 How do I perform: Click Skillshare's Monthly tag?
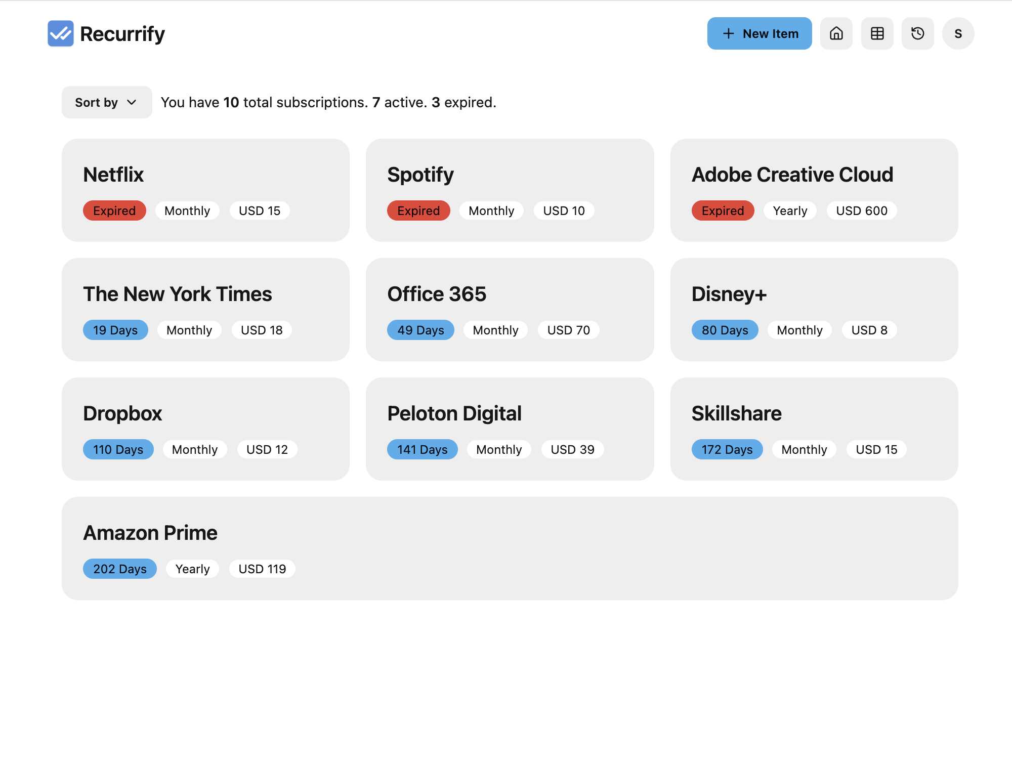(804, 449)
